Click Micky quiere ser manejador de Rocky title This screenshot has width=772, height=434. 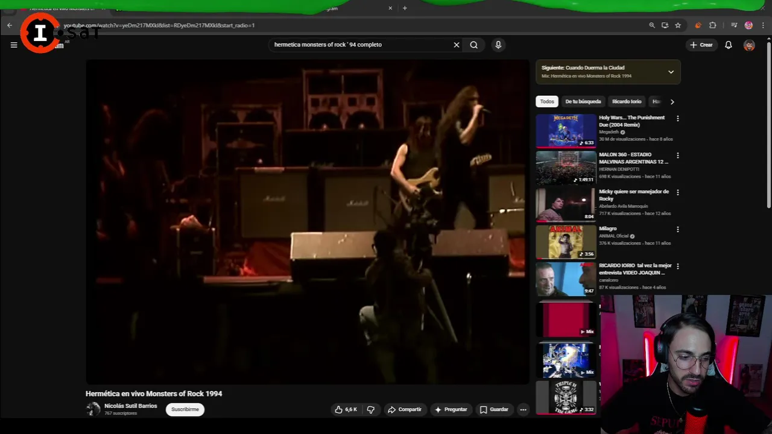tap(634, 195)
